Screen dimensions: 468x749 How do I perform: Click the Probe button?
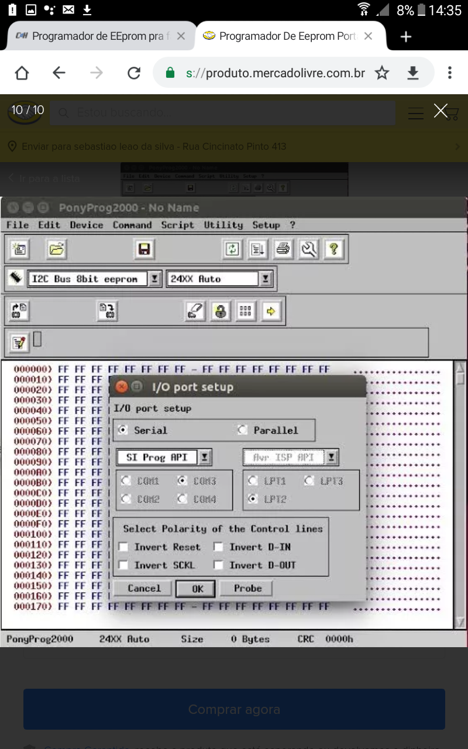click(247, 589)
